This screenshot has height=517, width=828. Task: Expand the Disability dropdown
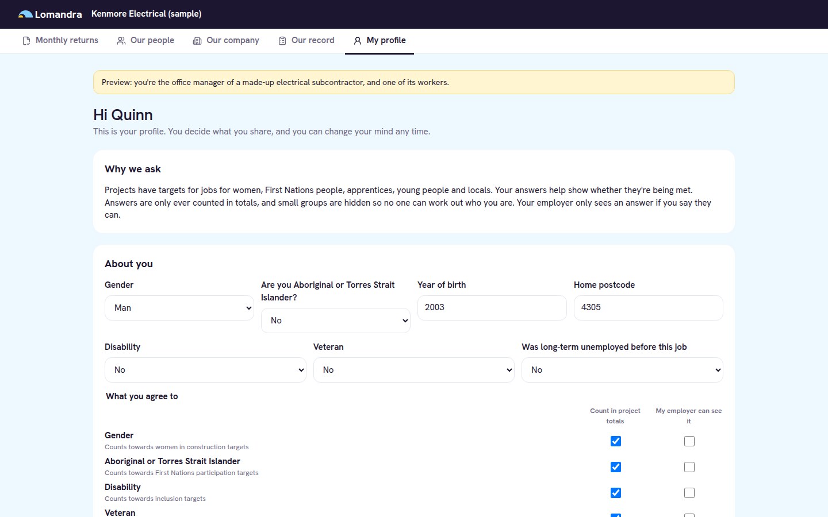pyautogui.click(x=205, y=370)
